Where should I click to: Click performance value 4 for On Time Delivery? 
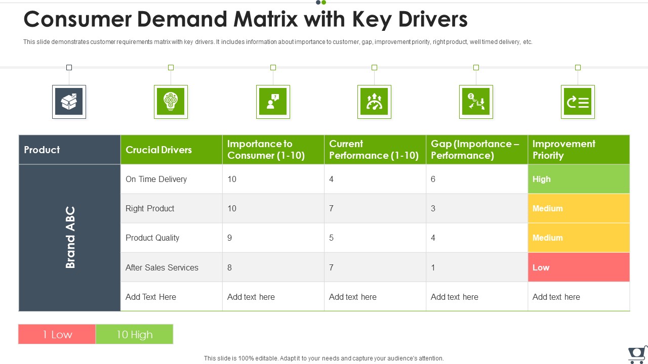click(375, 179)
